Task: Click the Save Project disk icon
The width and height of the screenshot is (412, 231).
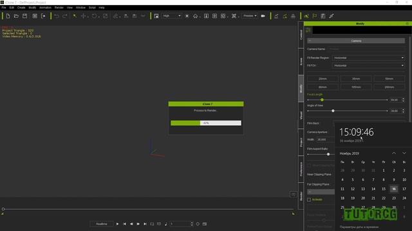Action: point(24,16)
